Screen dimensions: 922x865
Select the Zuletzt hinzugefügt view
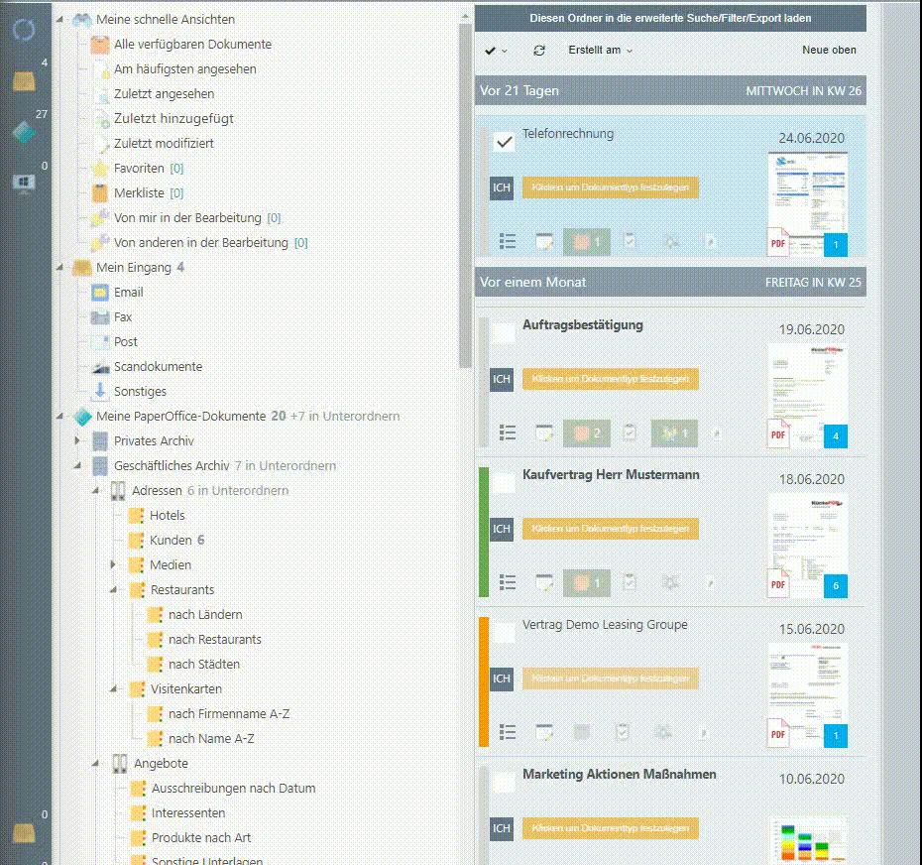(x=173, y=119)
